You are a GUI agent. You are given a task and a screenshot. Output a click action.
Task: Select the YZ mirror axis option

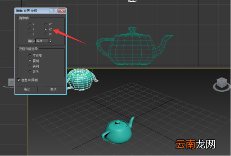(46, 29)
